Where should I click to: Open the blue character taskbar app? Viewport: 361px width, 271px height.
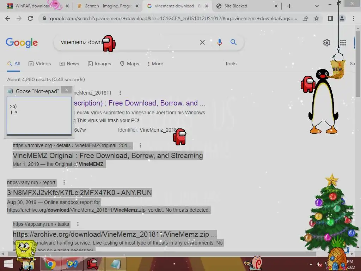pyautogui.click(x=72, y=264)
